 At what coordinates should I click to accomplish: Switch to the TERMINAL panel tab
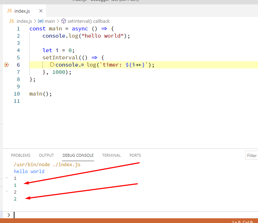111,155
